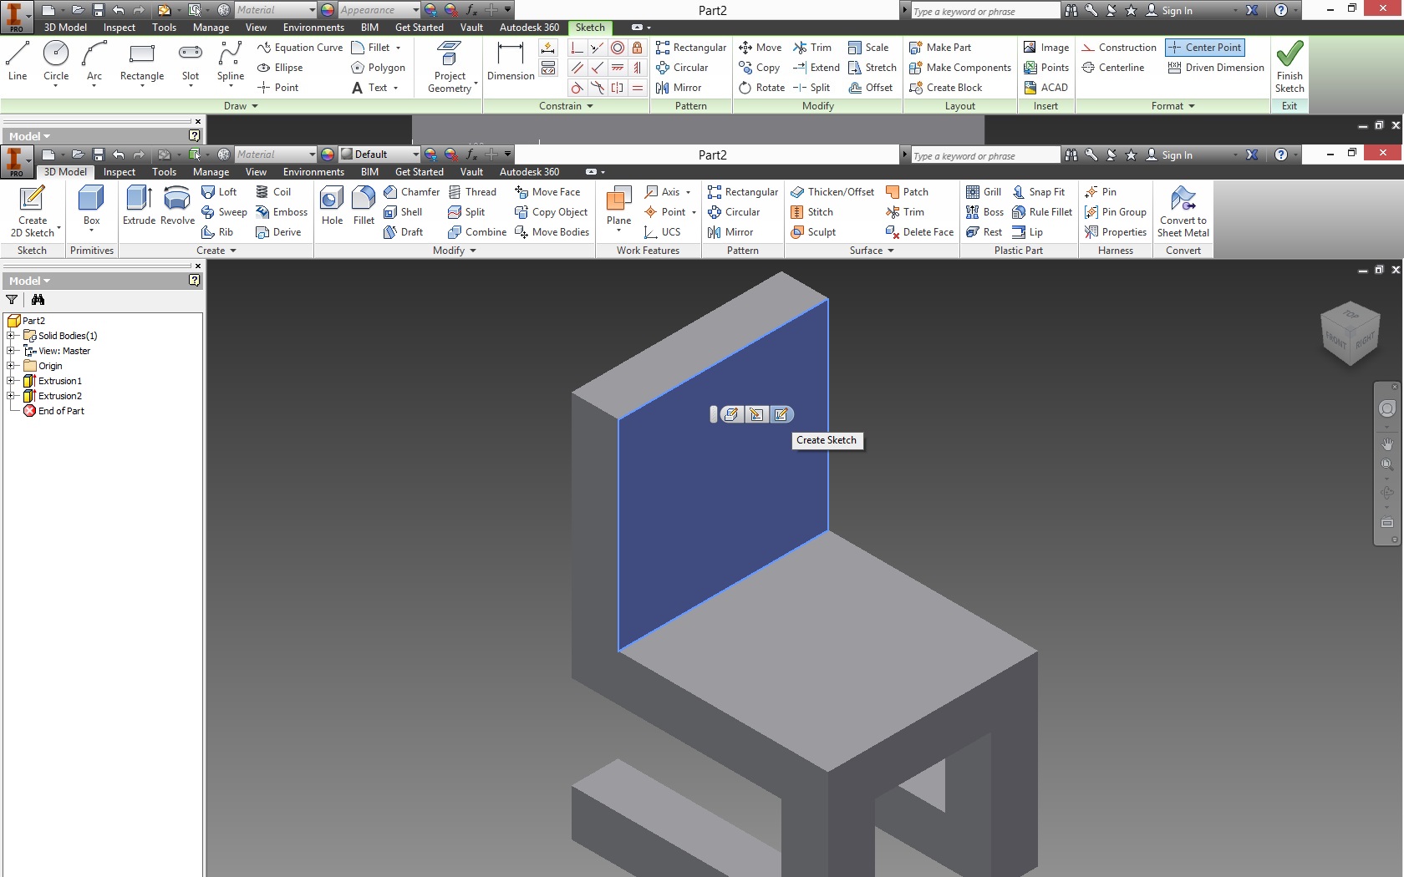The image size is (1404, 877).
Task: Switch to the Sketch ribbon tab
Action: 590,28
